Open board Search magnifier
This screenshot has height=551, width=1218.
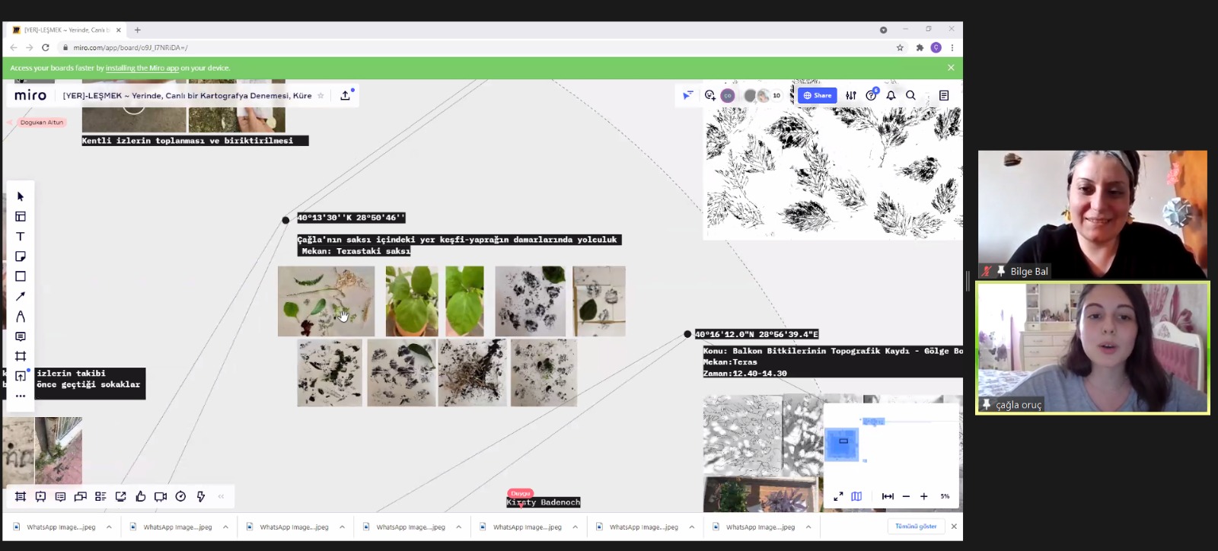(910, 95)
